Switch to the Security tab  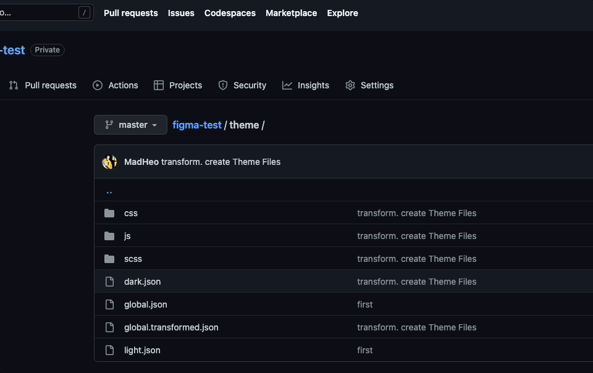click(x=242, y=85)
